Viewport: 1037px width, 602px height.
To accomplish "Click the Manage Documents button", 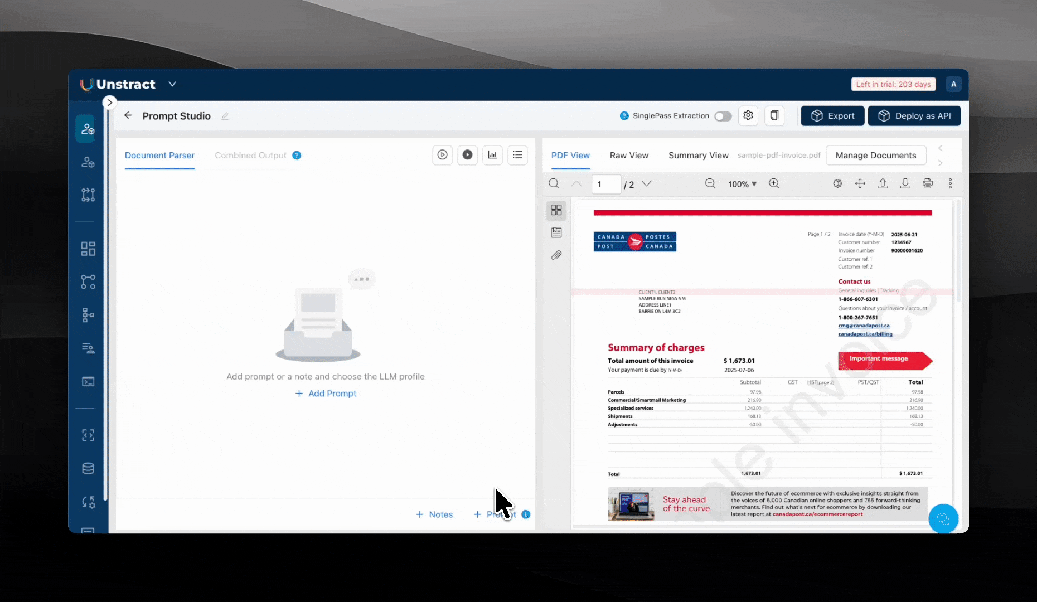I will pyautogui.click(x=876, y=156).
